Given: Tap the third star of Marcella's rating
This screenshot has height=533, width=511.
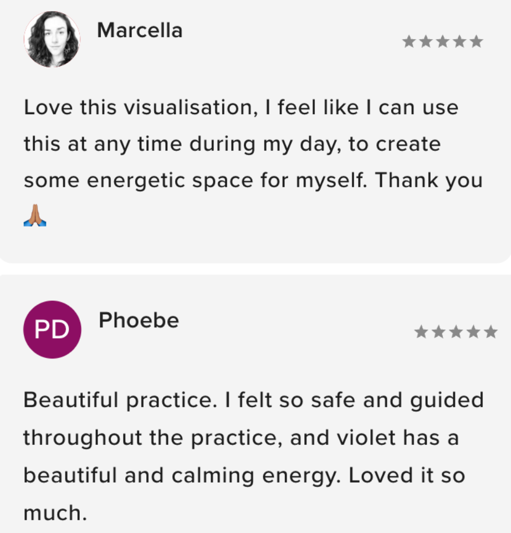Looking at the screenshot, I should tap(442, 42).
